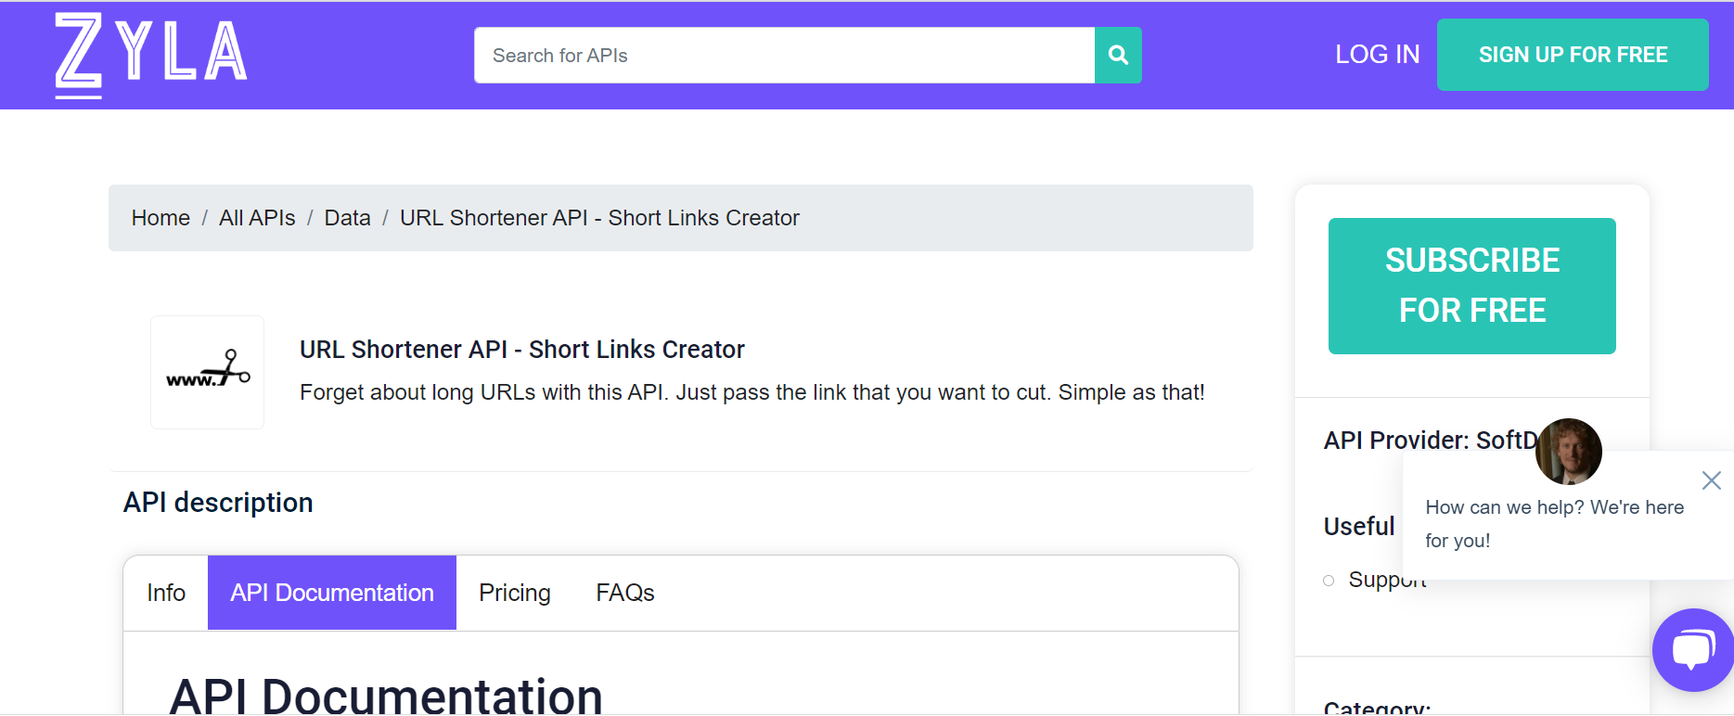Open the Pricing tab

pos(515,593)
